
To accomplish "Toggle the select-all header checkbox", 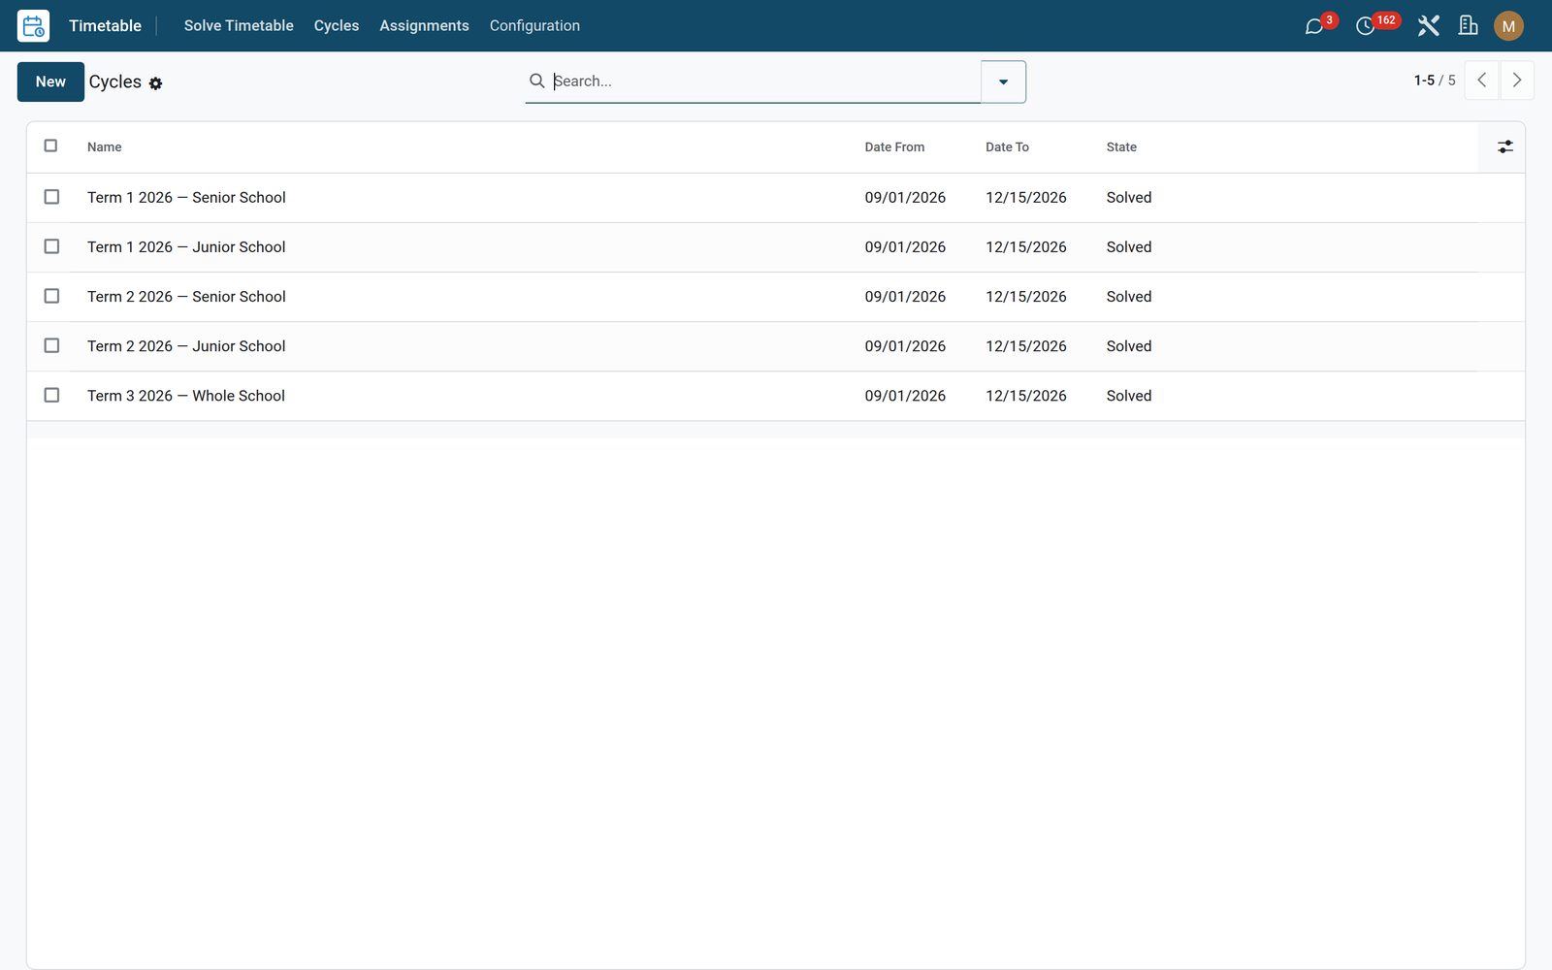I will click(51, 146).
